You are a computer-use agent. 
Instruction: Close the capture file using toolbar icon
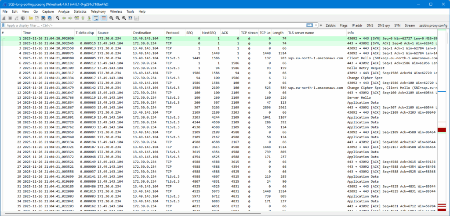point(44,18)
